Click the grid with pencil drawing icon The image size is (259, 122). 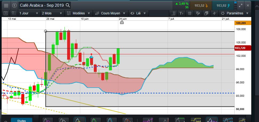[x=198, y=13]
